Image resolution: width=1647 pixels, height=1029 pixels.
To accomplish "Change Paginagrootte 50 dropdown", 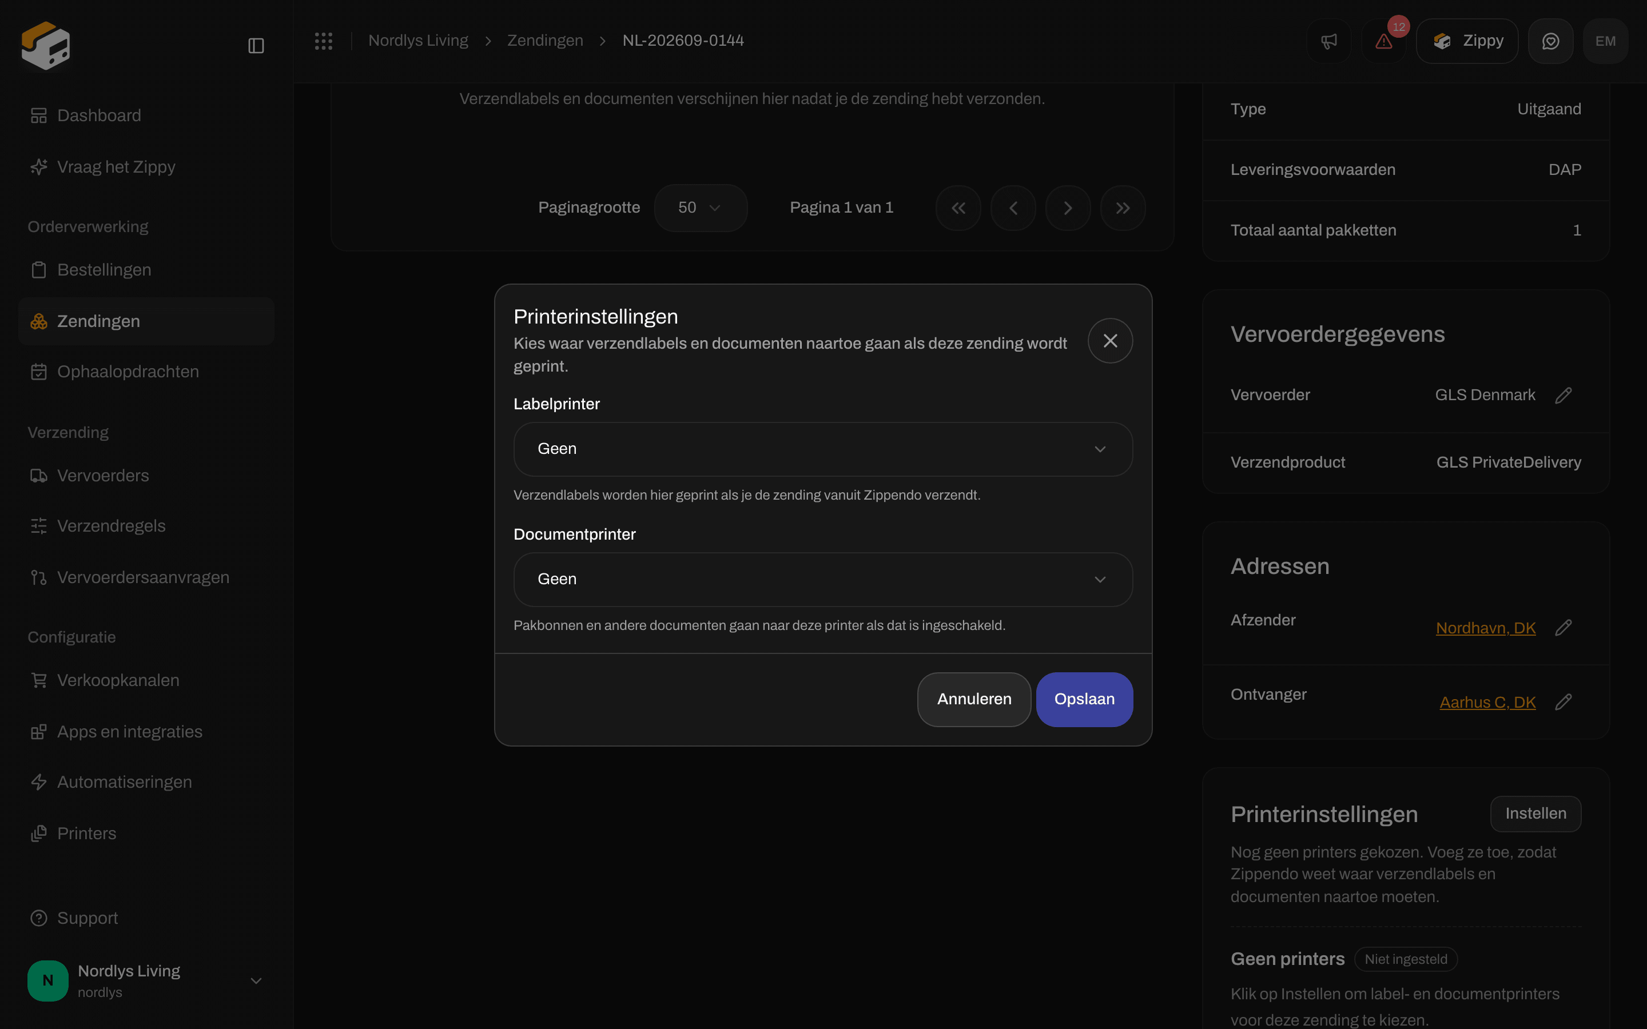I will (701, 208).
